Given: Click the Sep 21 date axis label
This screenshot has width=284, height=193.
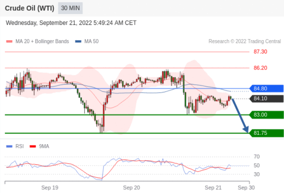Looking at the screenshot, I should (x=213, y=188).
